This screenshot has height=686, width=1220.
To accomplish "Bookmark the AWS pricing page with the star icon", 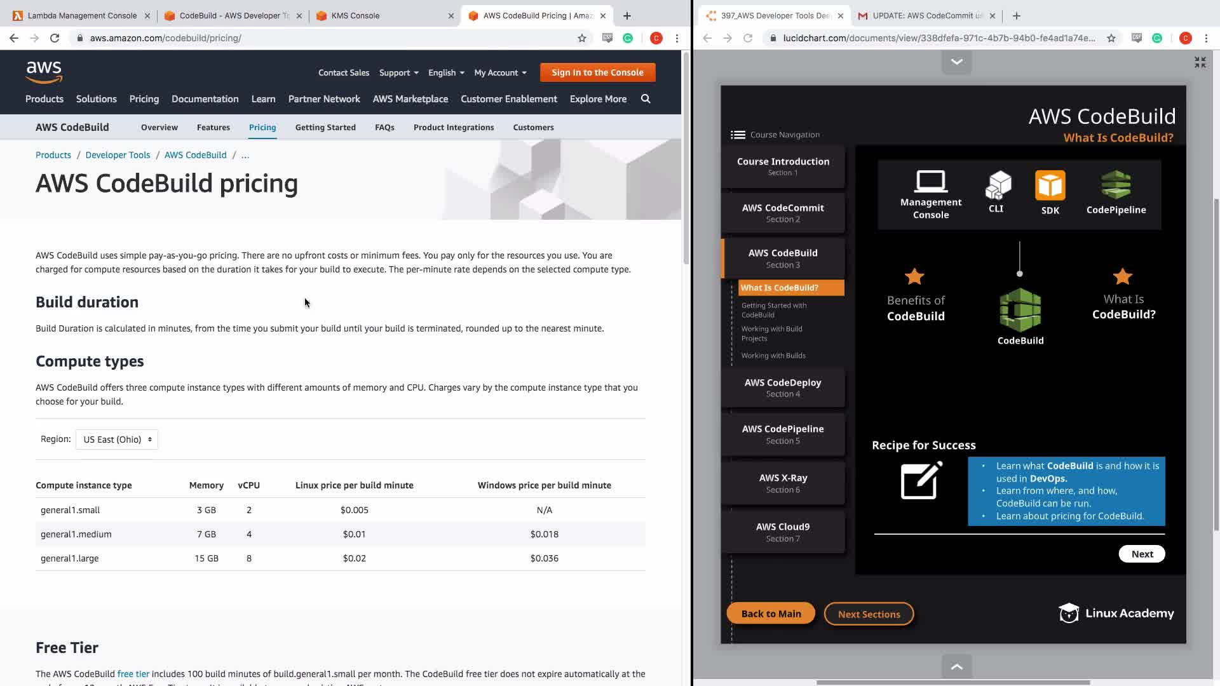I will [581, 38].
